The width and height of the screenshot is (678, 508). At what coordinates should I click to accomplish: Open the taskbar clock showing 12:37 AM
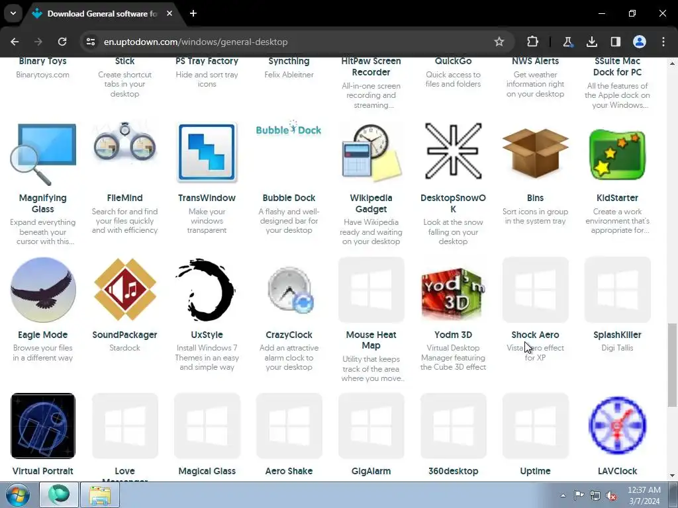tap(644, 495)
